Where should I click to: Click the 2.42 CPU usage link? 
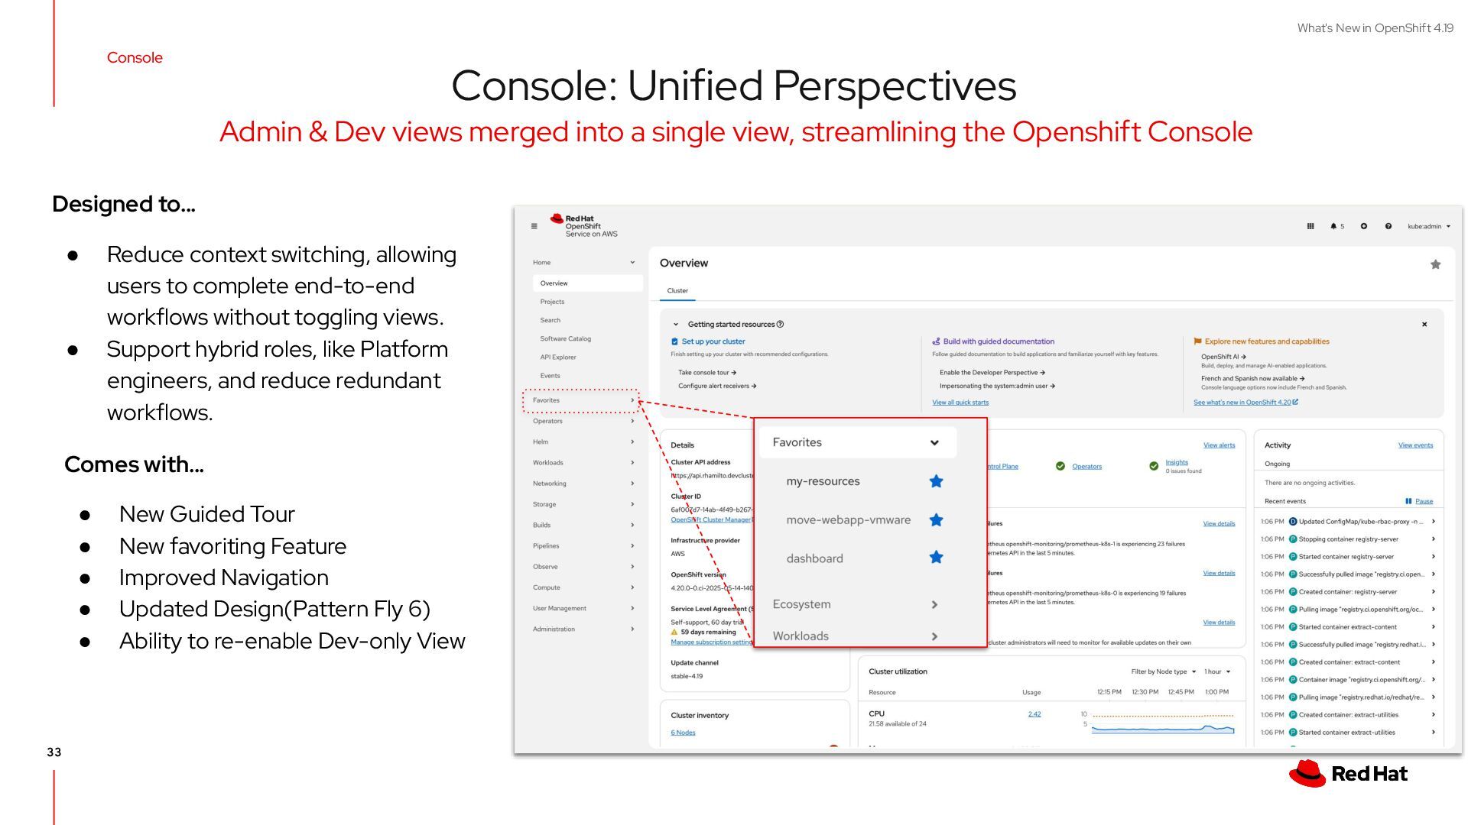point(1034,714)
